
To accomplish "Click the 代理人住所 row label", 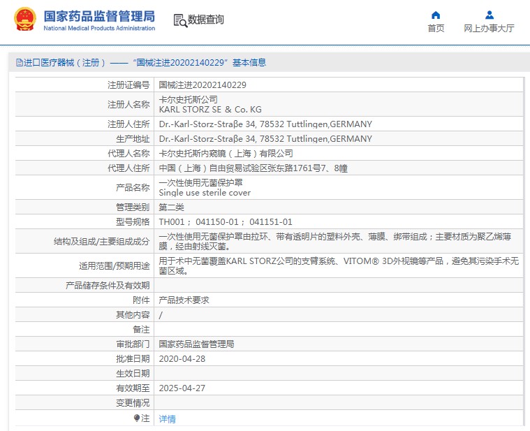I will [128, 168].
